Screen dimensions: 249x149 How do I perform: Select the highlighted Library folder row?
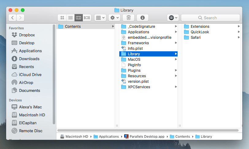[x=148, y=54]
